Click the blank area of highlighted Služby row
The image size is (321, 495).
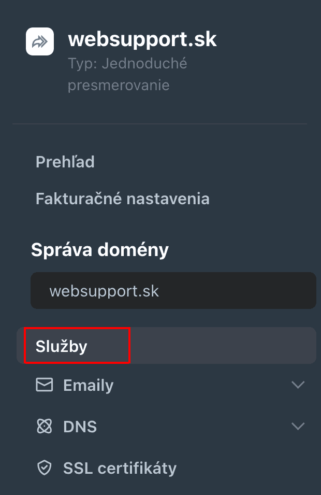pyautogui.click(x=222, y=346)
